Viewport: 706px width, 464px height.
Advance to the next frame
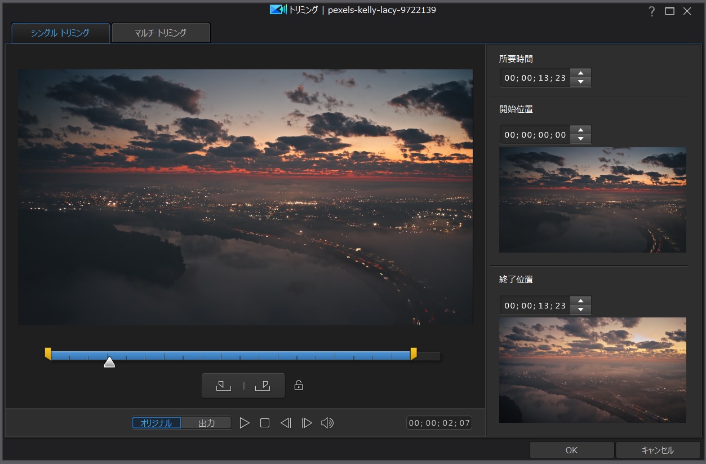(x=307, y=423)
